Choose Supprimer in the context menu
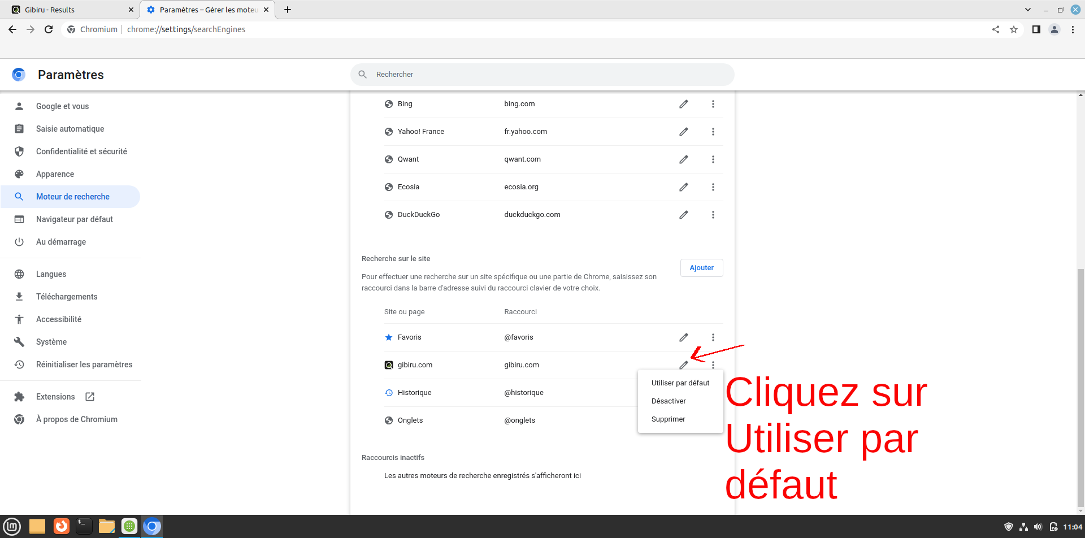 tap(668, 419)
